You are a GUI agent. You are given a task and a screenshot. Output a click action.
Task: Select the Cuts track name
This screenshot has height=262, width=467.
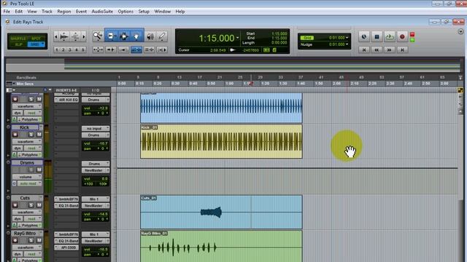(x=25, y=198)
